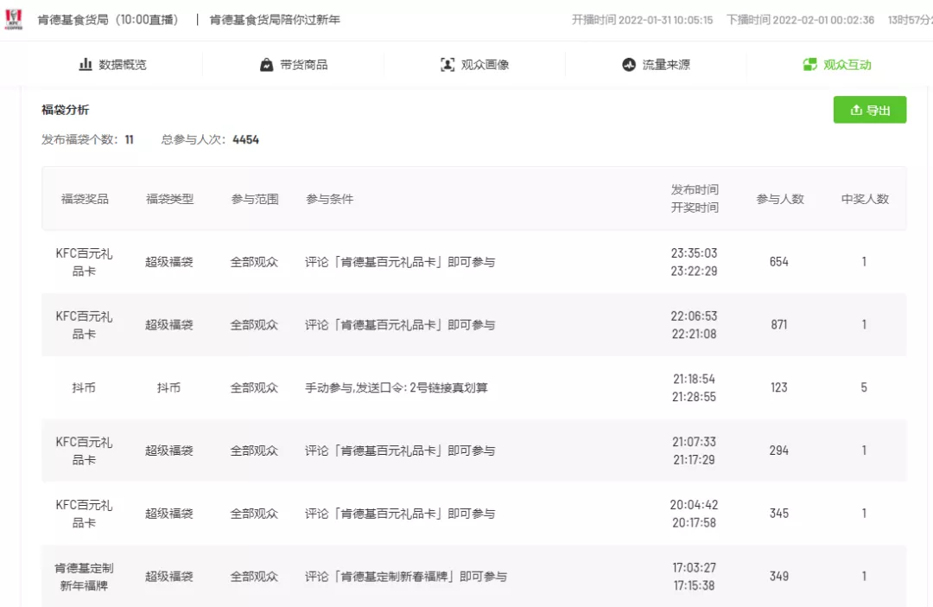Click the time cell 21:07:33
This screenshot has height=607, width=933.
click(x=694, y=442)
